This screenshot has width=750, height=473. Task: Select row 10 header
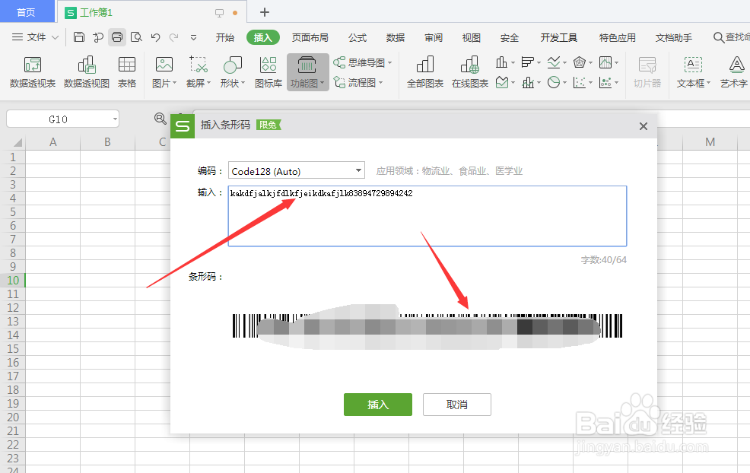tap(12, 281)
